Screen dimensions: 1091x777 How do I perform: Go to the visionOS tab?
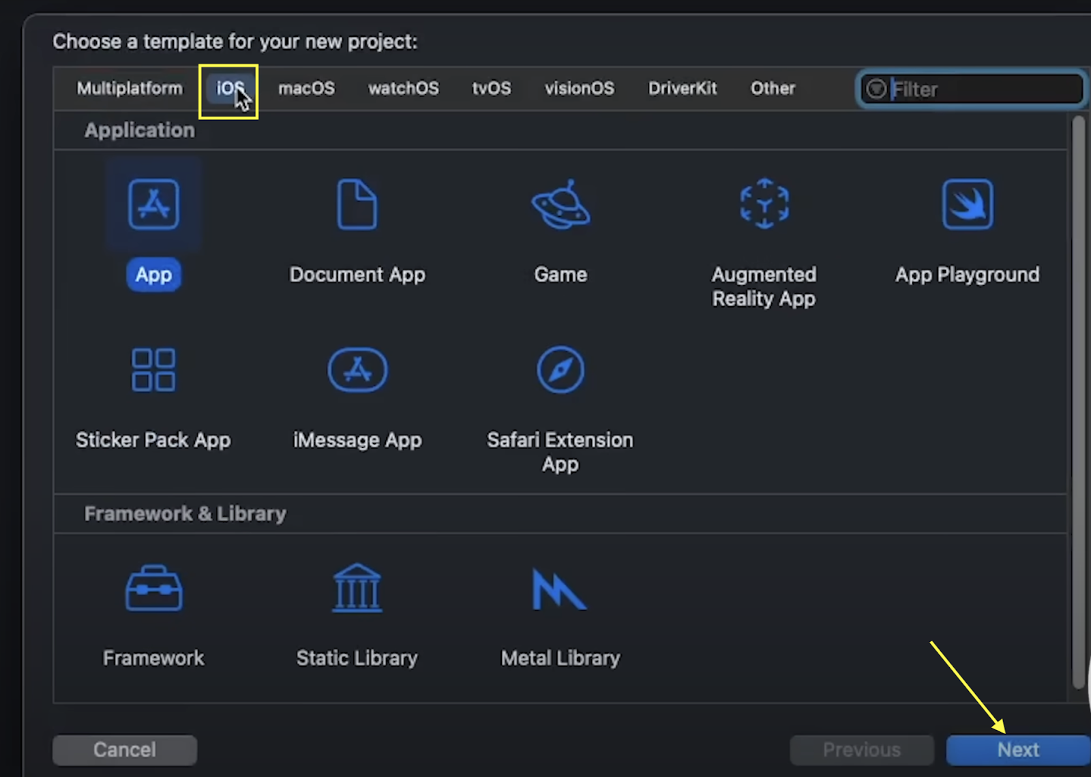pyautogui.click(x=580, y=89)
